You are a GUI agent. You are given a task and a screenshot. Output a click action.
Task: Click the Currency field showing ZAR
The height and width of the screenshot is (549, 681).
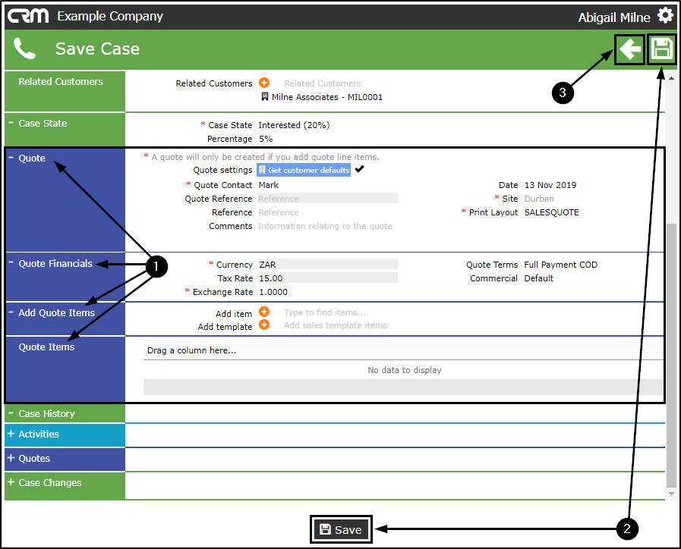(327, 264)
